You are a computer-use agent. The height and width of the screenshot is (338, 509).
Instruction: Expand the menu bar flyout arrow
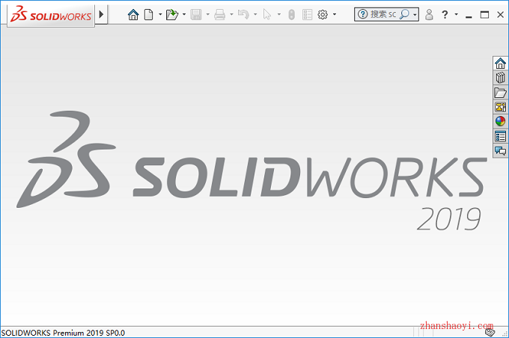101,14
